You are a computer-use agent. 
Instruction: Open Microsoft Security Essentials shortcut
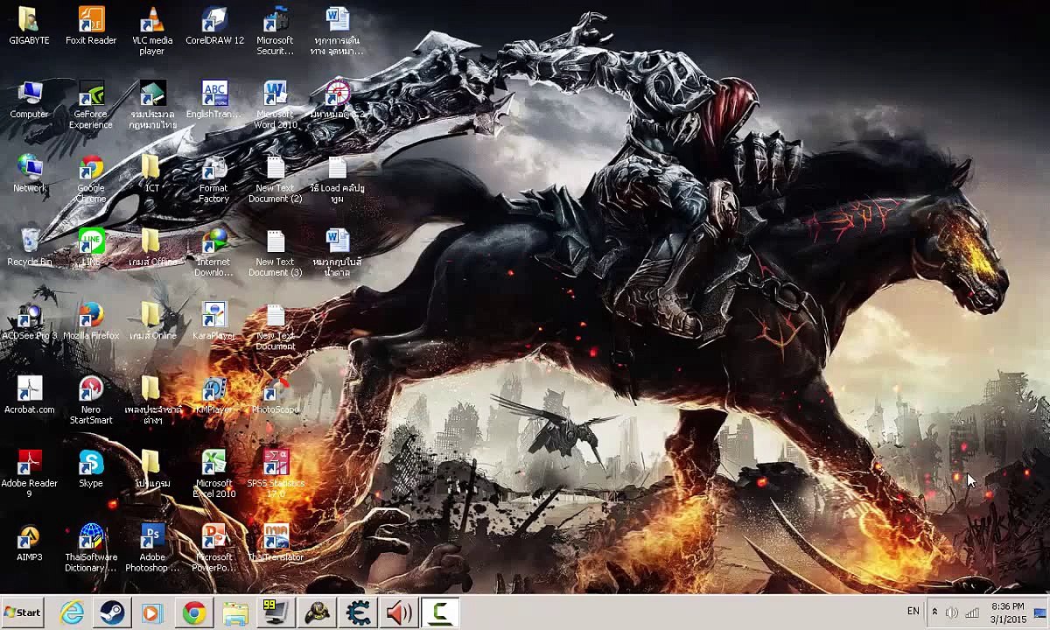click(x=276, y=31)
